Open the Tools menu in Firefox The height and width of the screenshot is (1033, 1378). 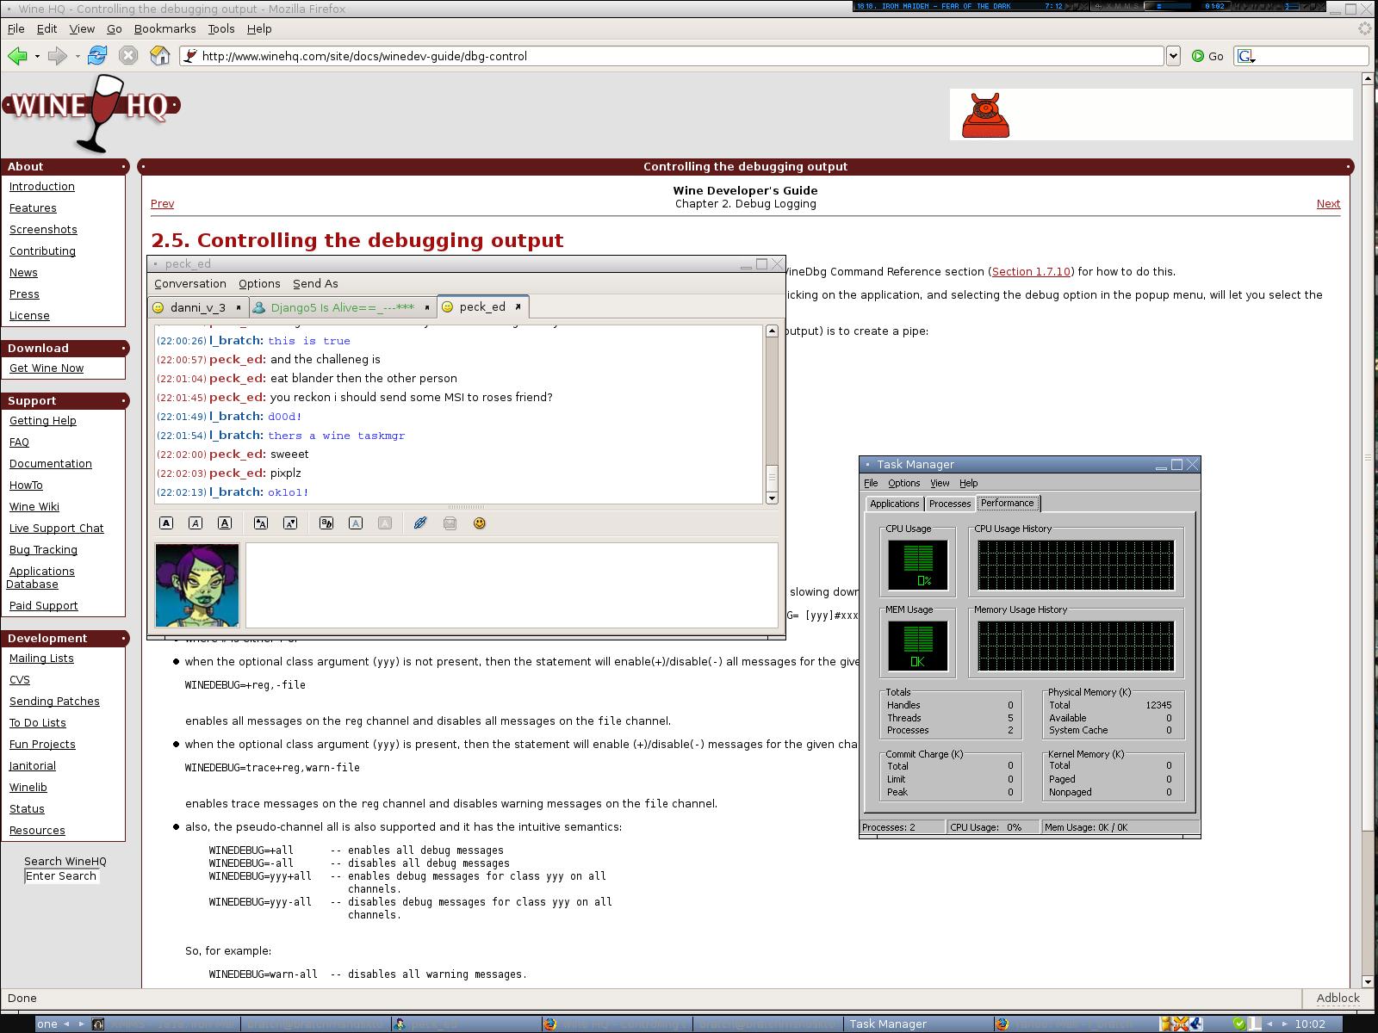(x=220, y=28)
